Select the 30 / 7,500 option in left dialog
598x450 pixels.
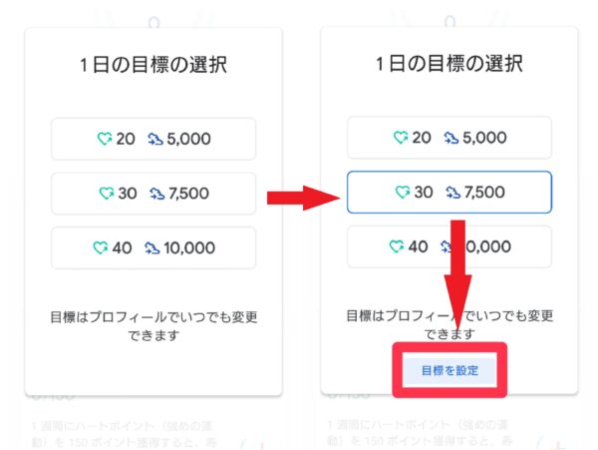point(153,194)
